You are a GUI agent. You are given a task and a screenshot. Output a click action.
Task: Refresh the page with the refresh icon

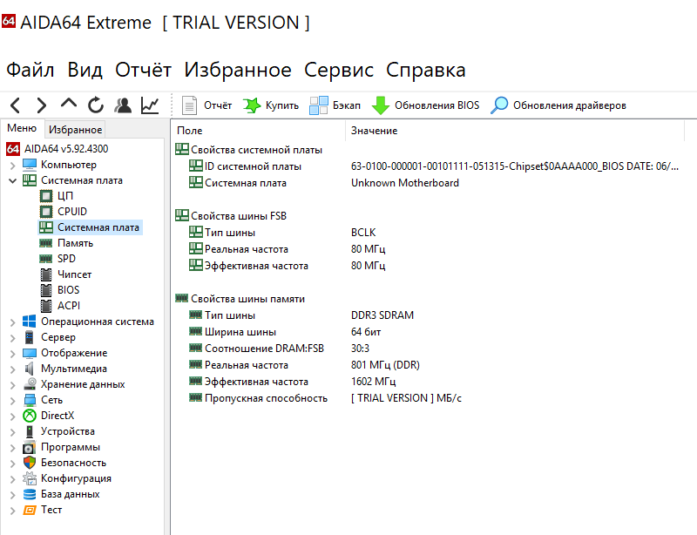click(96, 105)
